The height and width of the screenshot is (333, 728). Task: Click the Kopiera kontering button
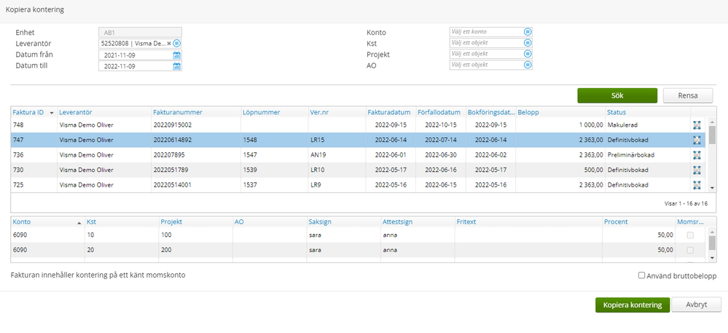tap(633, 305)
